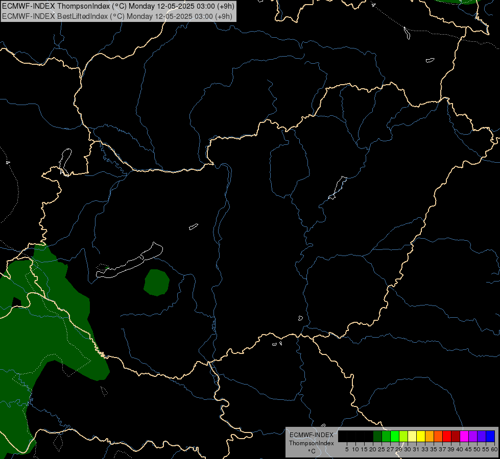Click the legend label 'ECMWF-INDEX'
The width and height of the screenshot is (500, 459).
tap(312, 435)
